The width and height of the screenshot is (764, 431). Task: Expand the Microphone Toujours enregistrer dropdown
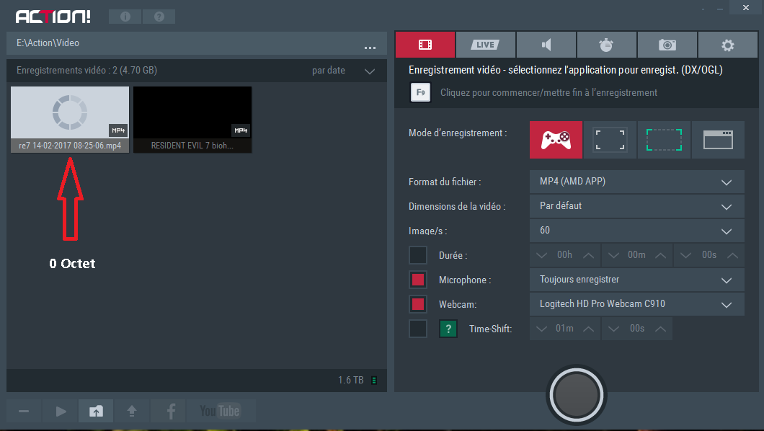click(x=637, y=280)
